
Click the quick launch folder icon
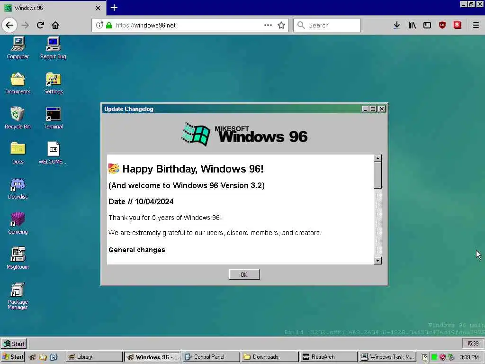pyautogui.click(x=43, y=357)
